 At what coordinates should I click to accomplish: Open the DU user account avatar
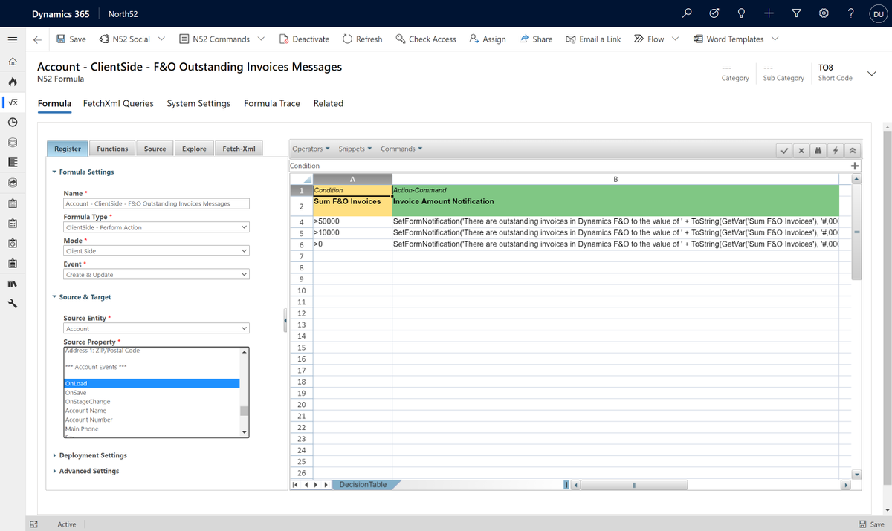[877, 14]
